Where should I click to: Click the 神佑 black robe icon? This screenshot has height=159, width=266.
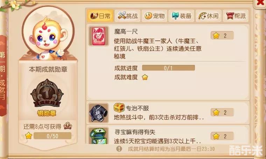[x=99, y=113]
